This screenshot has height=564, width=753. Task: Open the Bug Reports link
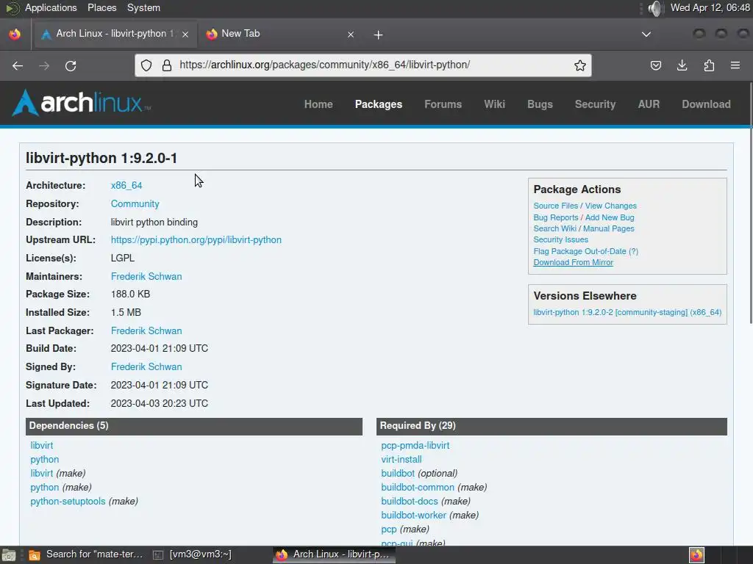coord(556,217)
